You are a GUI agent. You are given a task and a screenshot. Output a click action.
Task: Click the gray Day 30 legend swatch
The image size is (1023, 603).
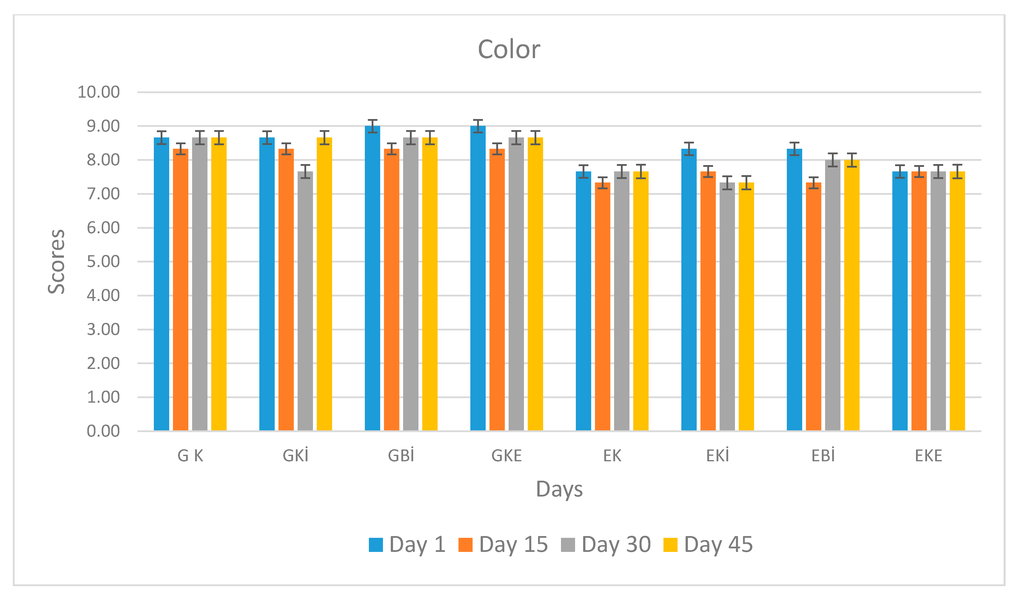pyautogui.click(x=568, y=545)
